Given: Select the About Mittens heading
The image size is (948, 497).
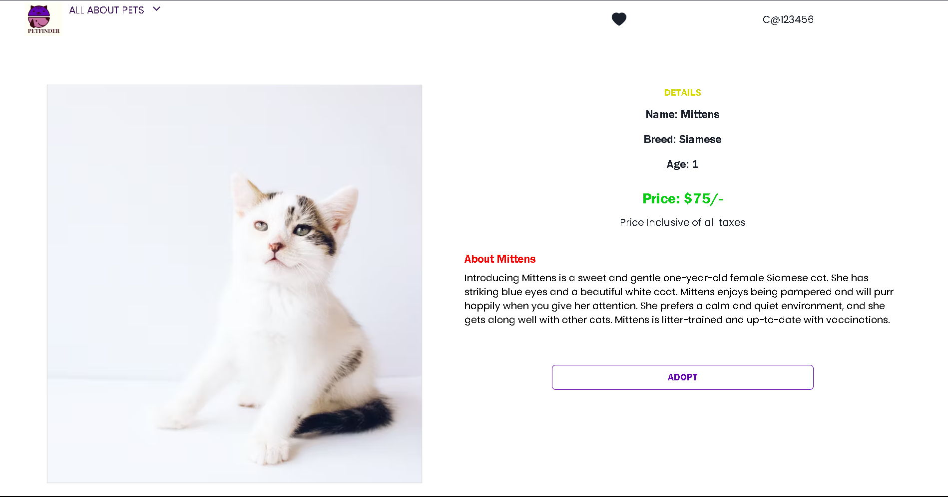Looking at the screenshot, I should pyautogui.click(x=499, y=259).
